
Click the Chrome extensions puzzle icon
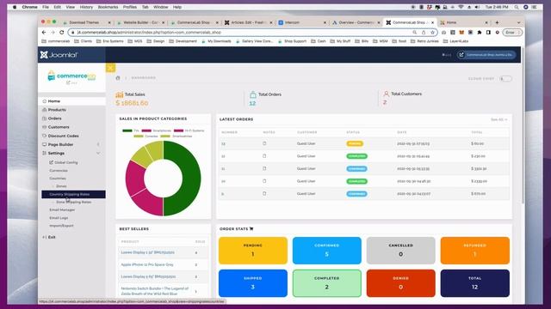pyautogui.click(x=480, y=33)
